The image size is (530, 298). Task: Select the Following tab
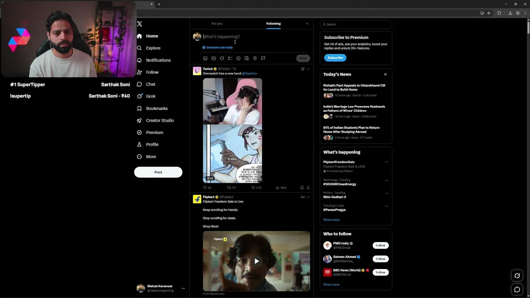273,24
